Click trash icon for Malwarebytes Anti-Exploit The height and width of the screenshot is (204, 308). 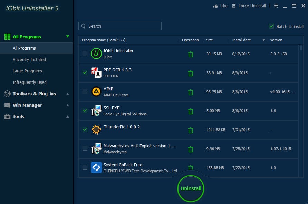coord(191,149)
